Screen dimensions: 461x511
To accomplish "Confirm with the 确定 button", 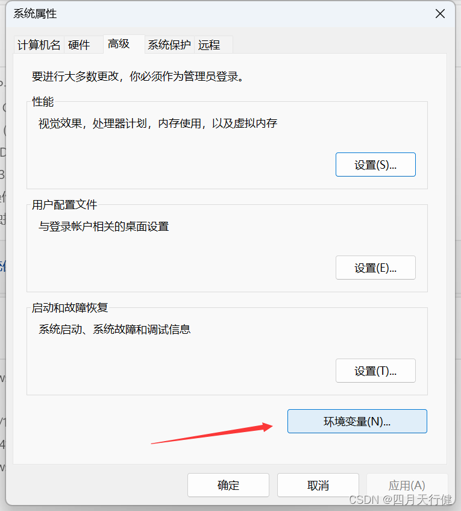I will (x=228, y=485).
